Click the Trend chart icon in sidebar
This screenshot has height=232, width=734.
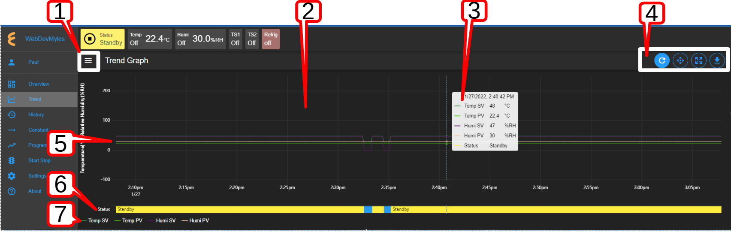12,99
